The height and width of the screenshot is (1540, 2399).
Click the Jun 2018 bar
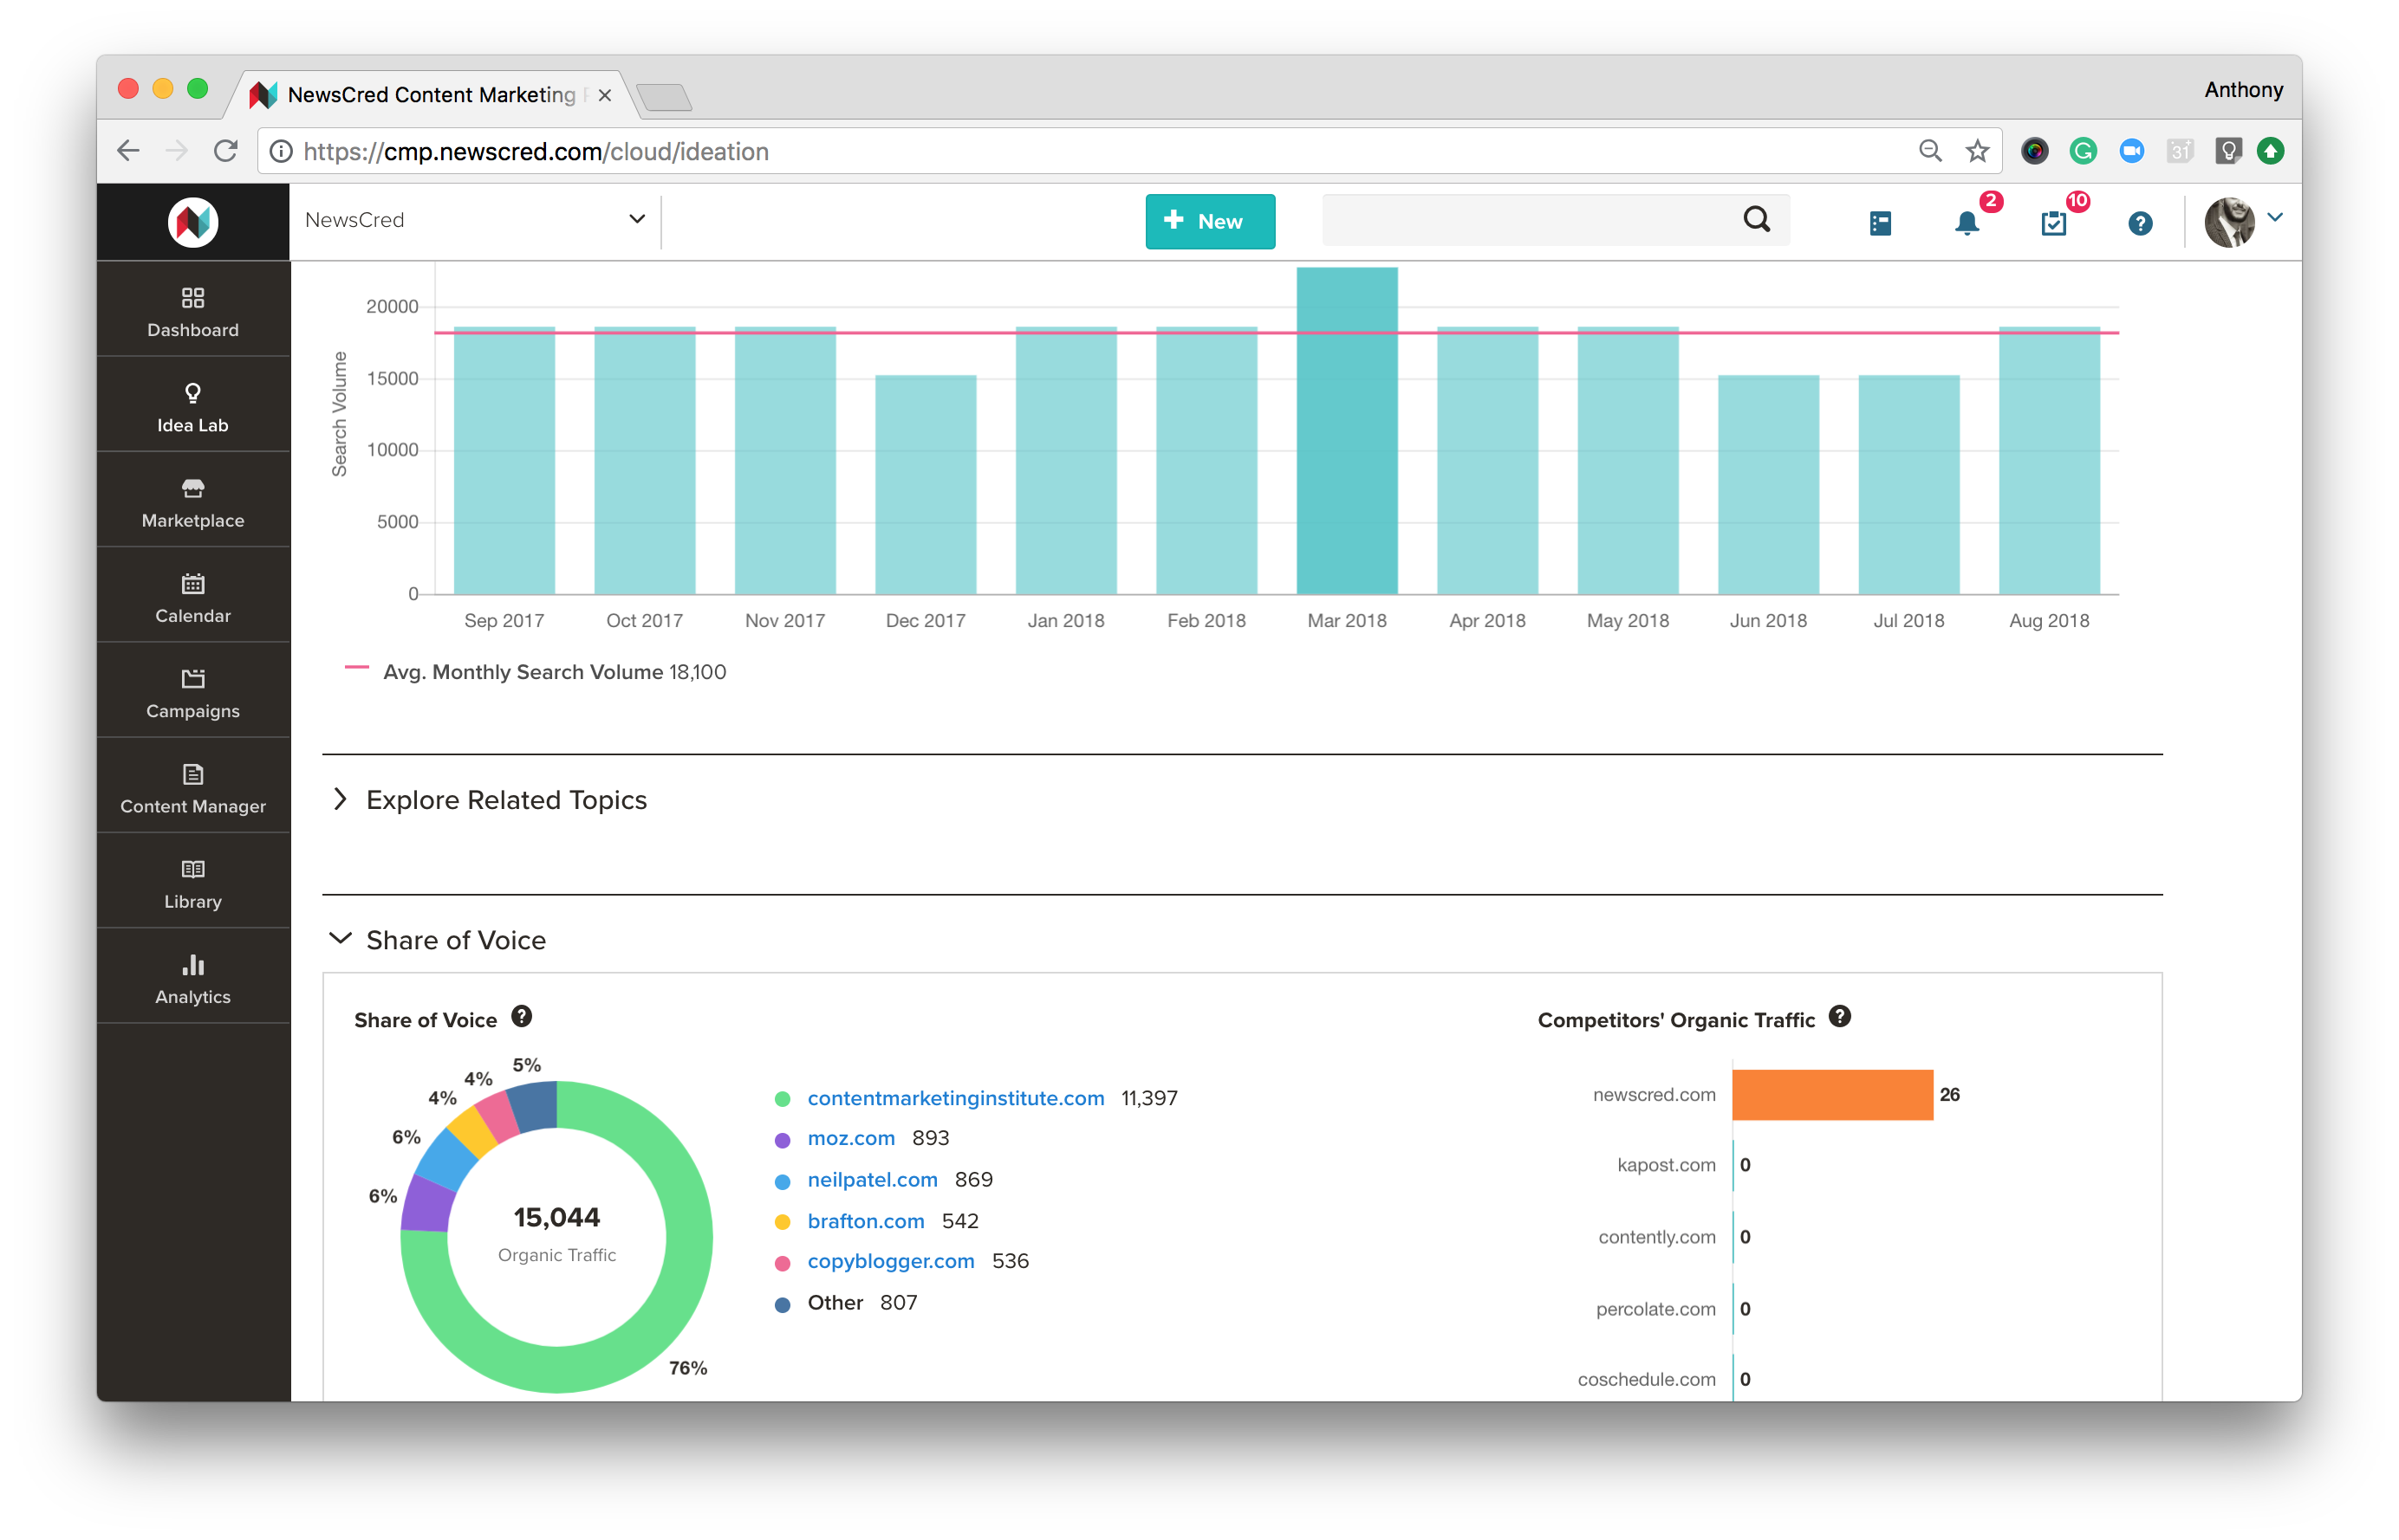(1769, 484)
